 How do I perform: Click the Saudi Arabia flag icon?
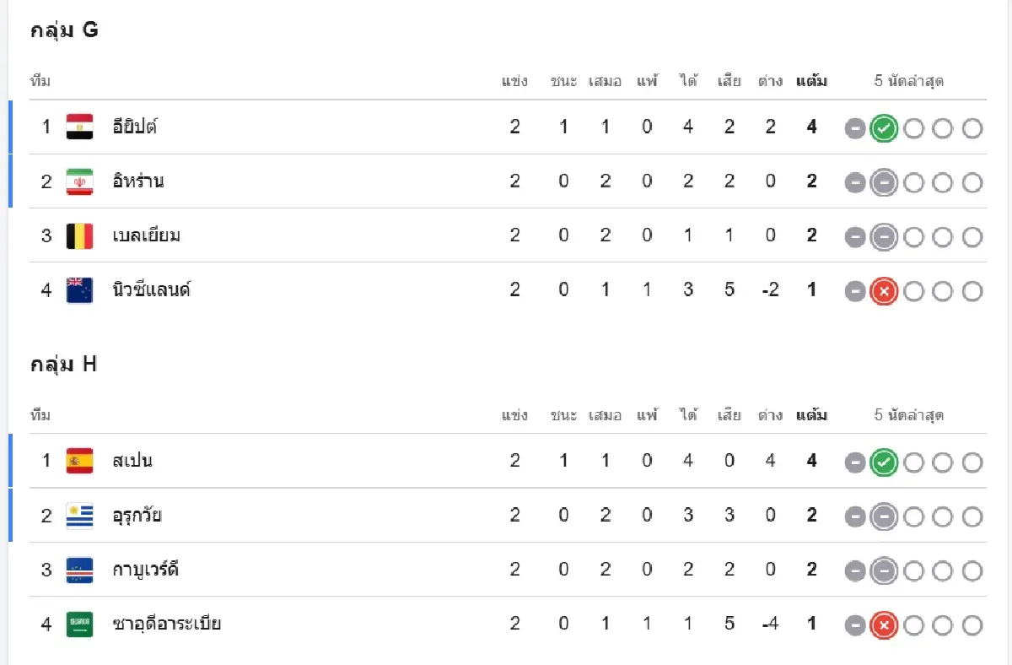[x=79, y=624]
